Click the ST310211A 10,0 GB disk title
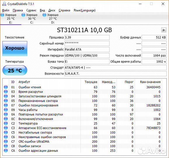Image resolution: width=169 pixels, height=158 pixels. [x=84, y=30]
